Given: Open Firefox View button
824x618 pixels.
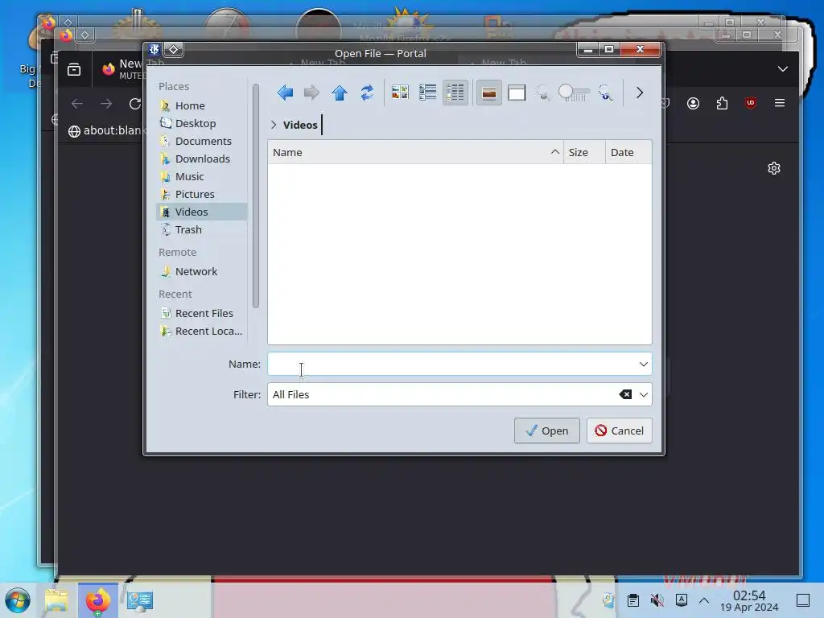Looking at the screenshot, I should [74, 69].
